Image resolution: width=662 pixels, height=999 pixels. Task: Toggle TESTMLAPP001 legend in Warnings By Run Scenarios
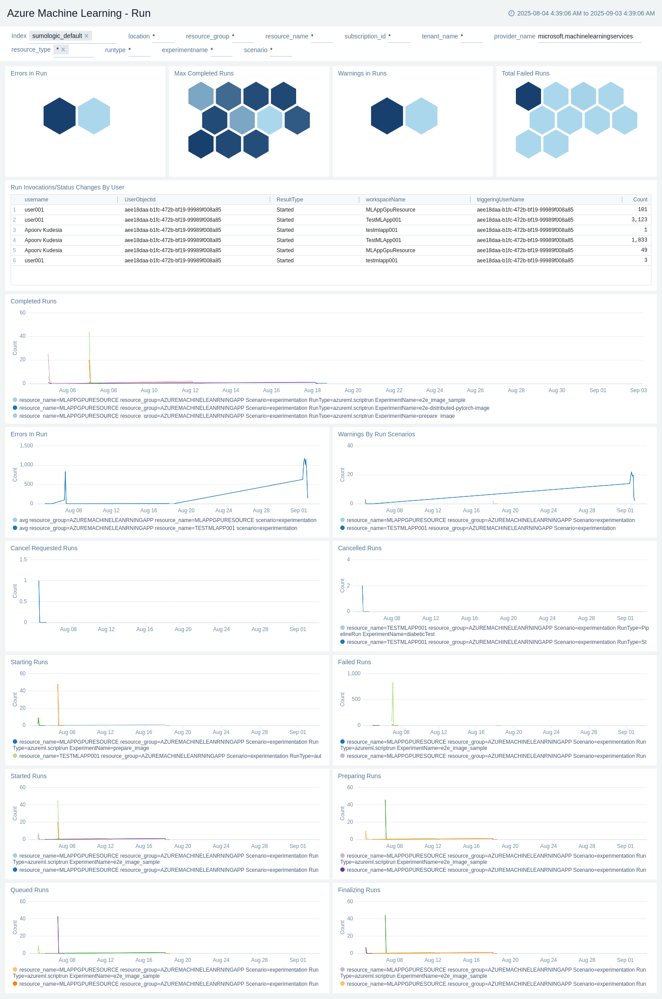click(478, 528)
